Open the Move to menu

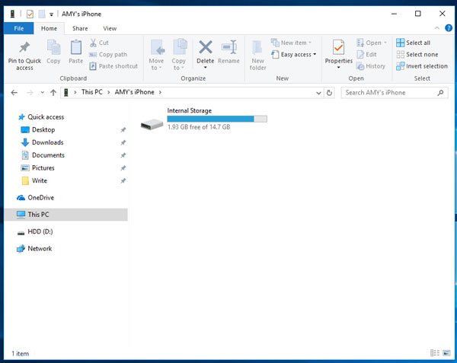click(156, 56)
